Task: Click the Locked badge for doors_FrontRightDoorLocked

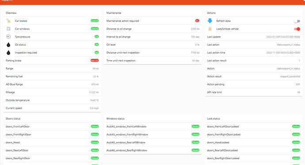Action: 296,134
